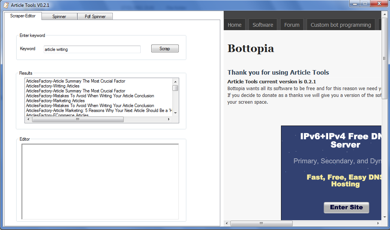
Task: Click the Article Tools app icon in title bar
Action: click(x=6, y=5)
